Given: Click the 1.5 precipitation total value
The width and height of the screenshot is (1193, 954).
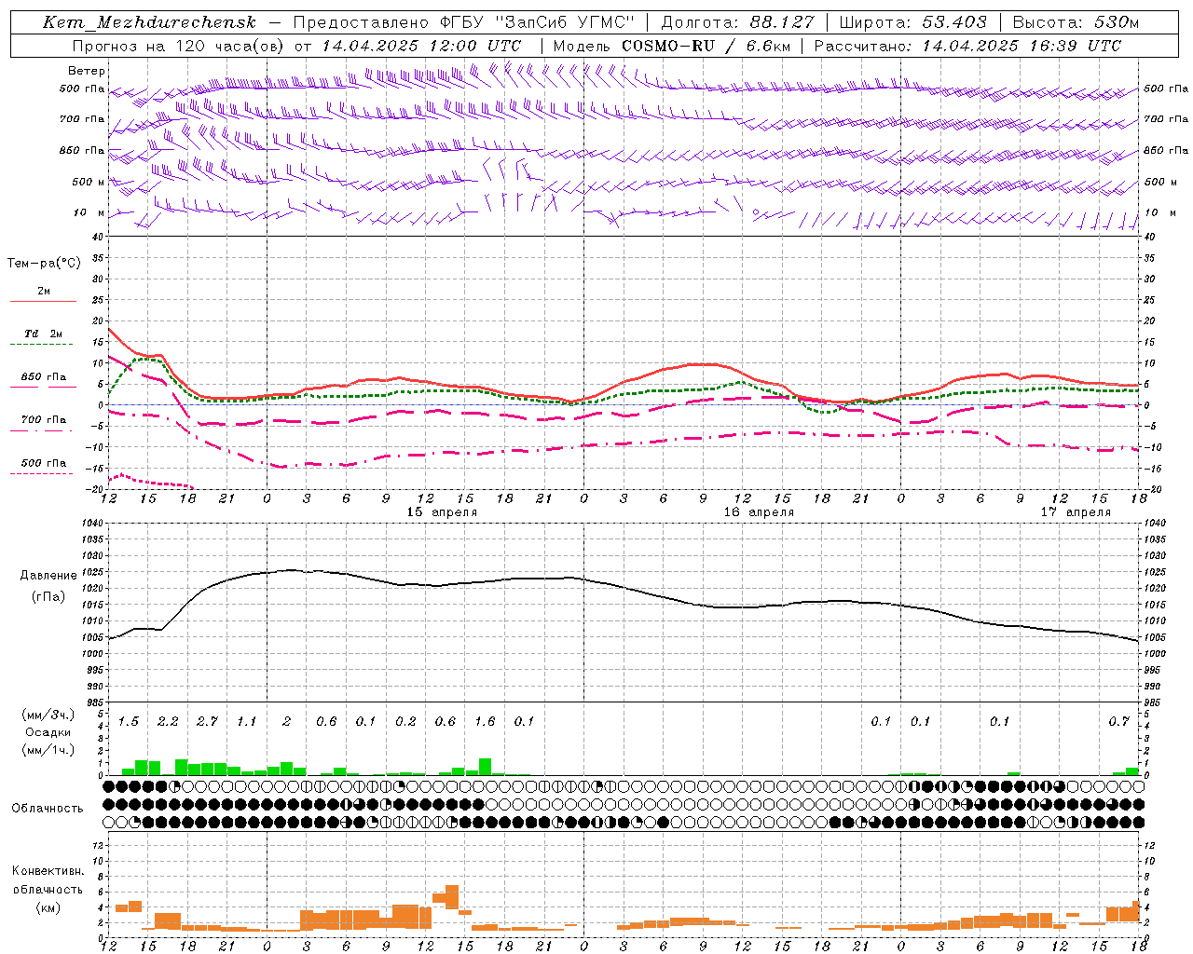Looking at the screenshot, I should [129, 722].
